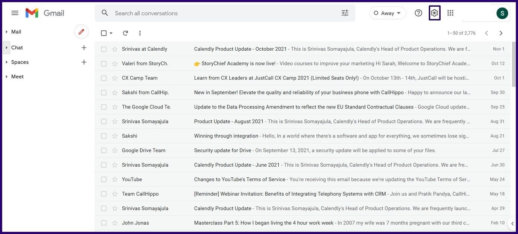The image size is (518, 234).
Task: Star the Srinivas at Calendly email
Action: 115,49
